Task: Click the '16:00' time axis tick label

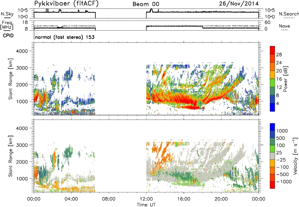Action: click(184, 199)
